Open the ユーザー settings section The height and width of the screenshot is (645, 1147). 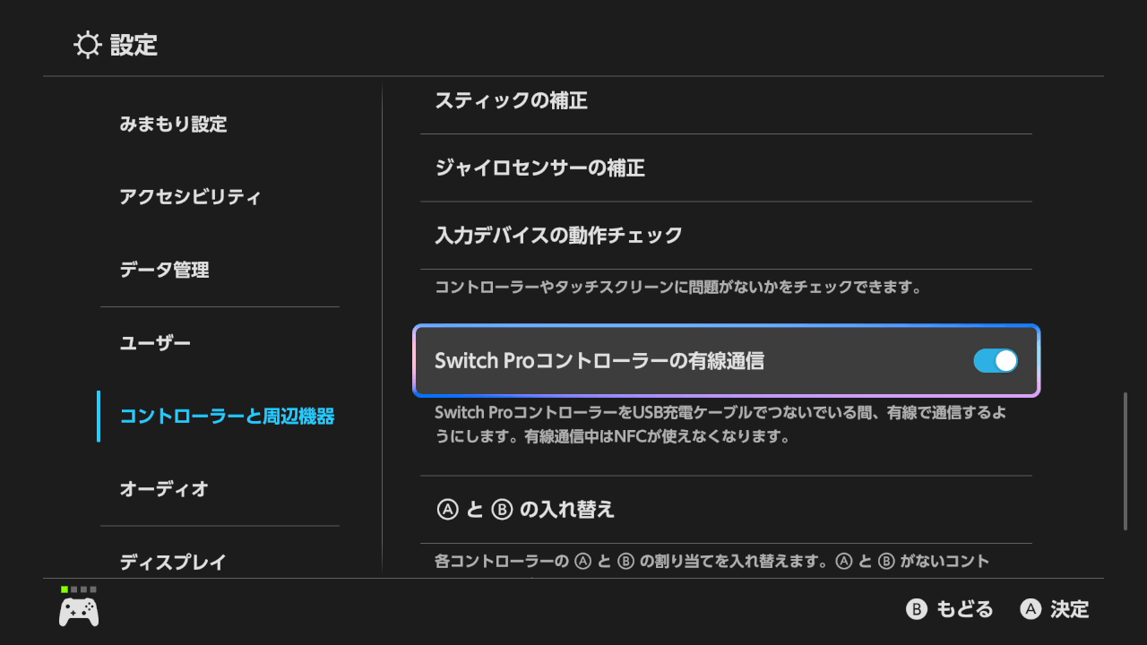coord(155,343)
